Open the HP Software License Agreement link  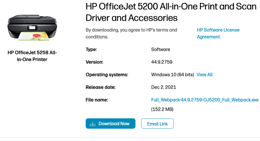pyautogui.click(x=218, y=33)
